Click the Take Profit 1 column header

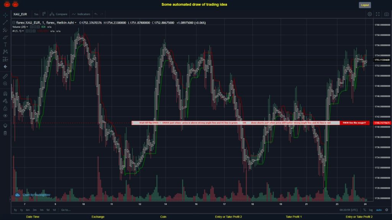(x=294, y=217)
